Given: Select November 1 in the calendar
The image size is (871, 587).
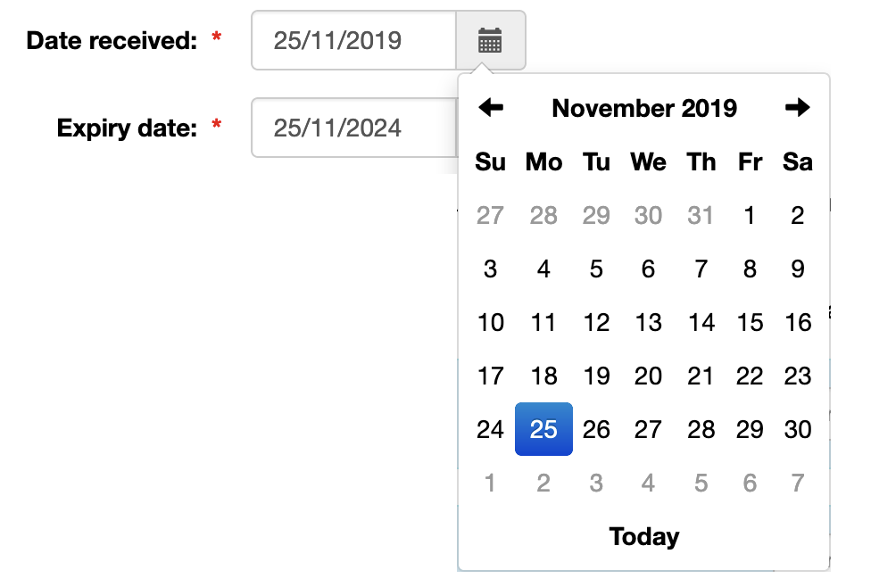Looking at the screenshot, I should coord(750,215).
